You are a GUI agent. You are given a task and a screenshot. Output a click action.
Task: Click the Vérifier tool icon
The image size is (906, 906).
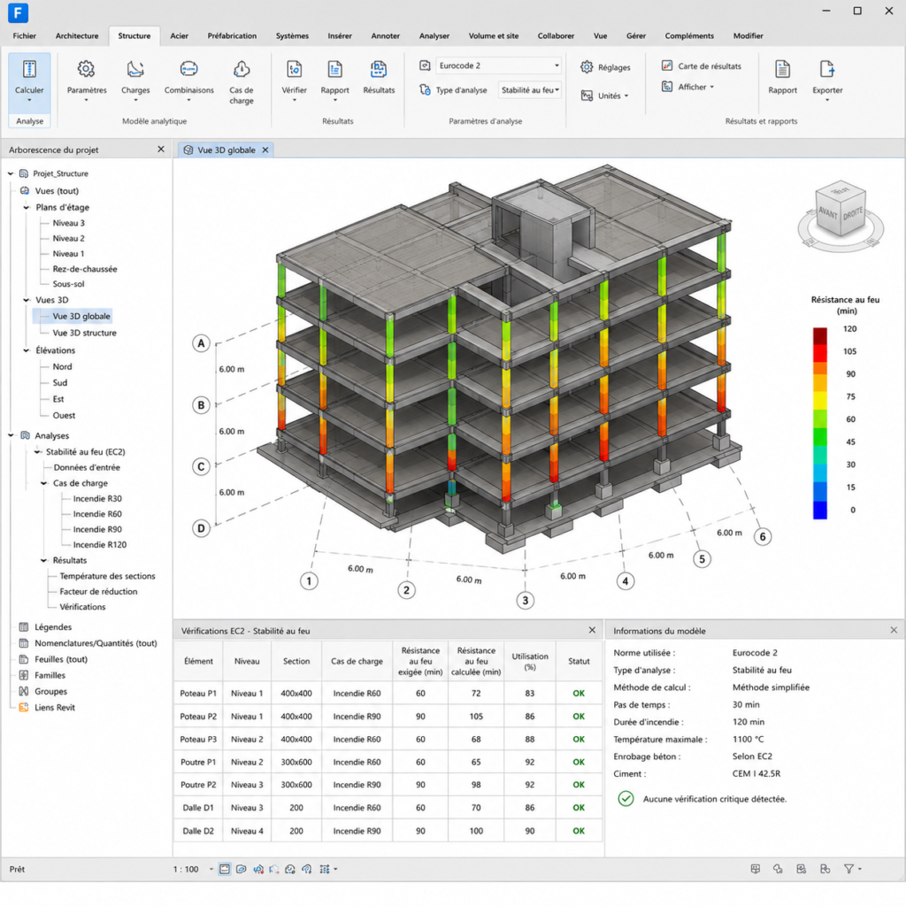[294, 69]
